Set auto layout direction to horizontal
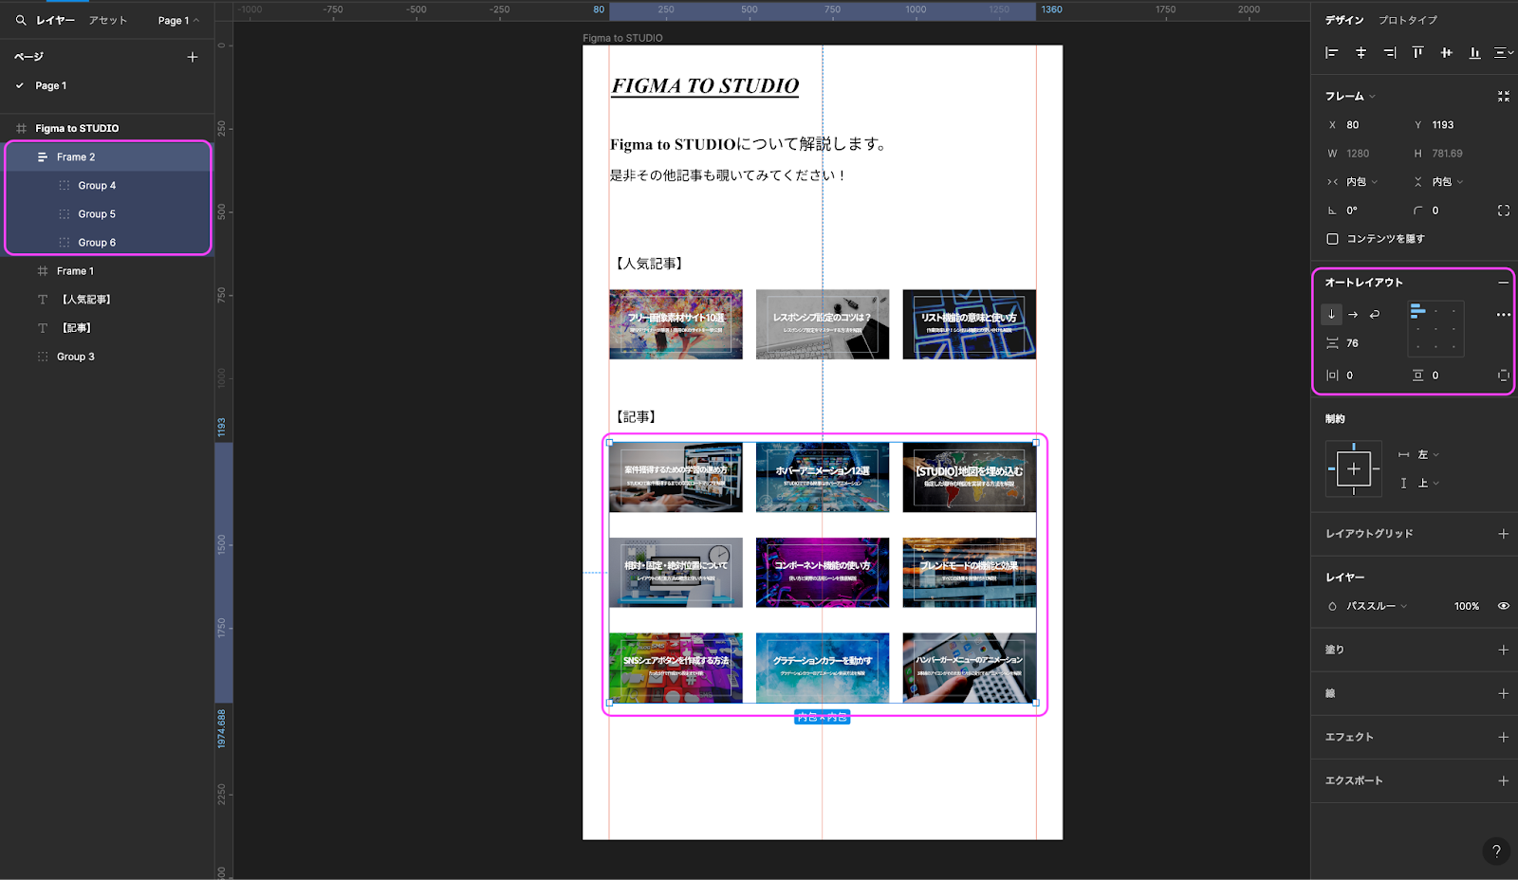 point(1353,314)
